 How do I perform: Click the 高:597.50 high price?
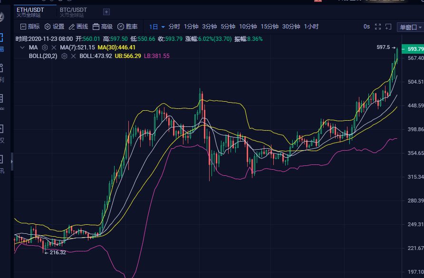(115, 39)
